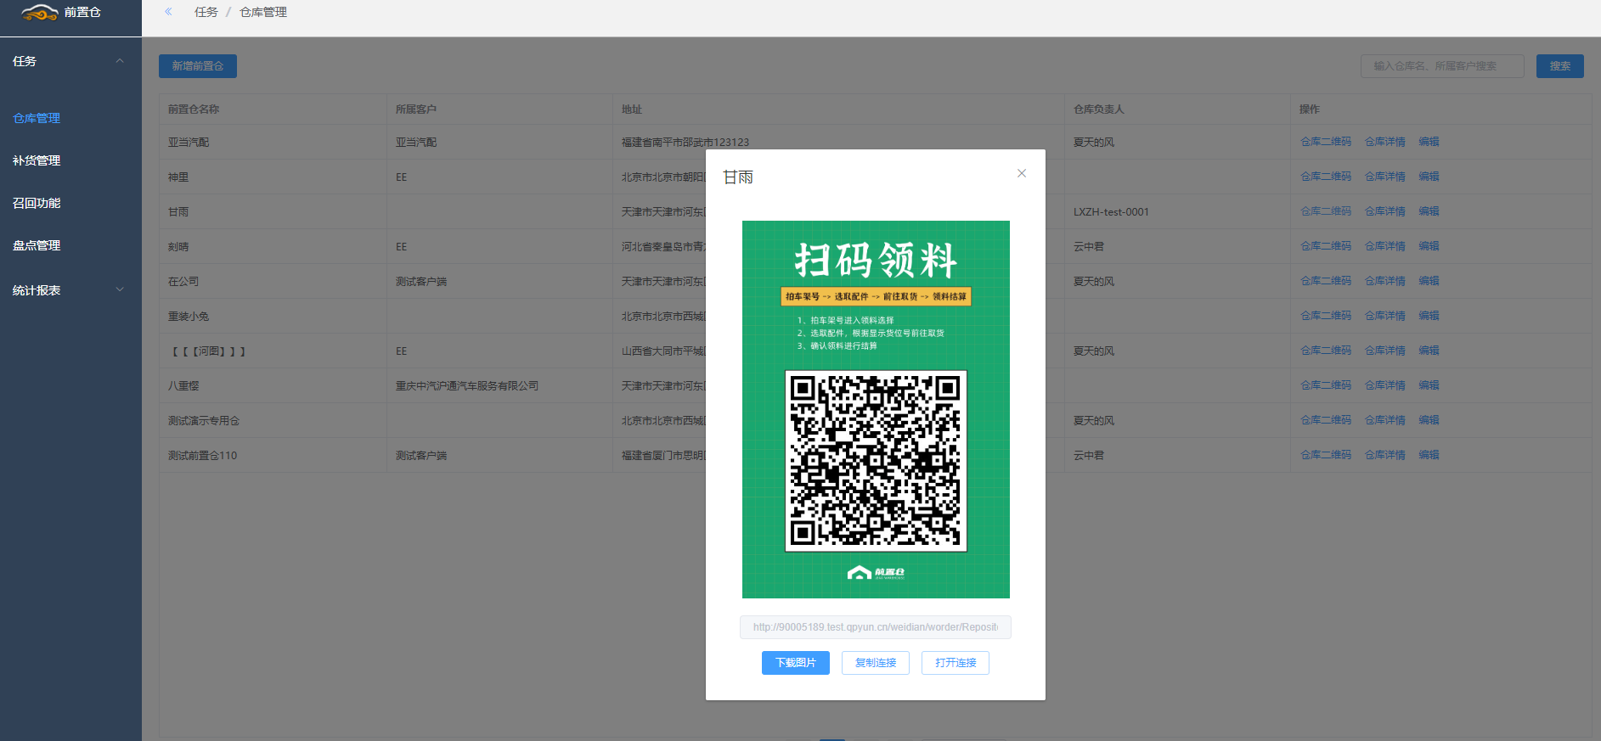Click the 搜索 button
Viewport: 1601px width, 741px height.
point(1560,66)
